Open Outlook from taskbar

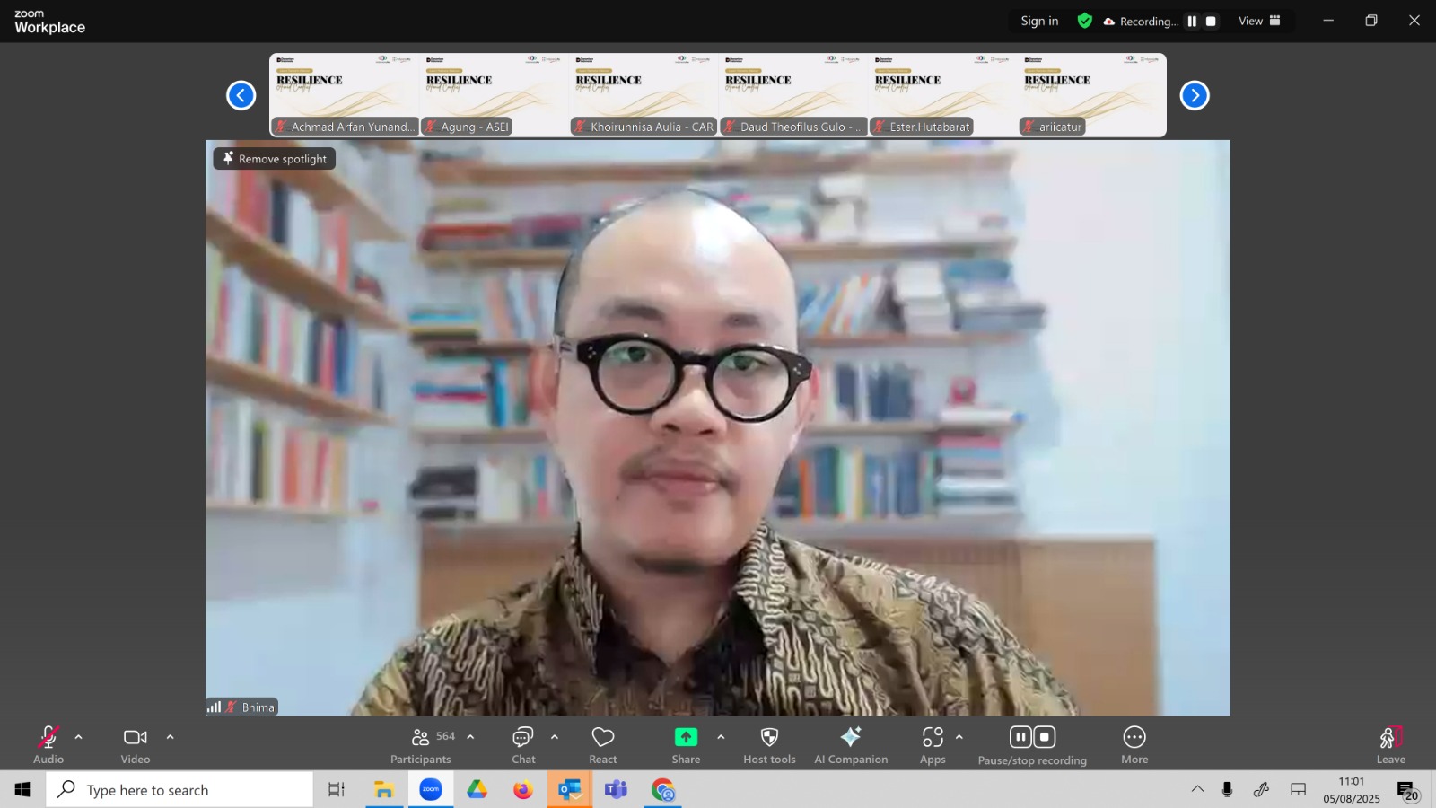(570, 790)
